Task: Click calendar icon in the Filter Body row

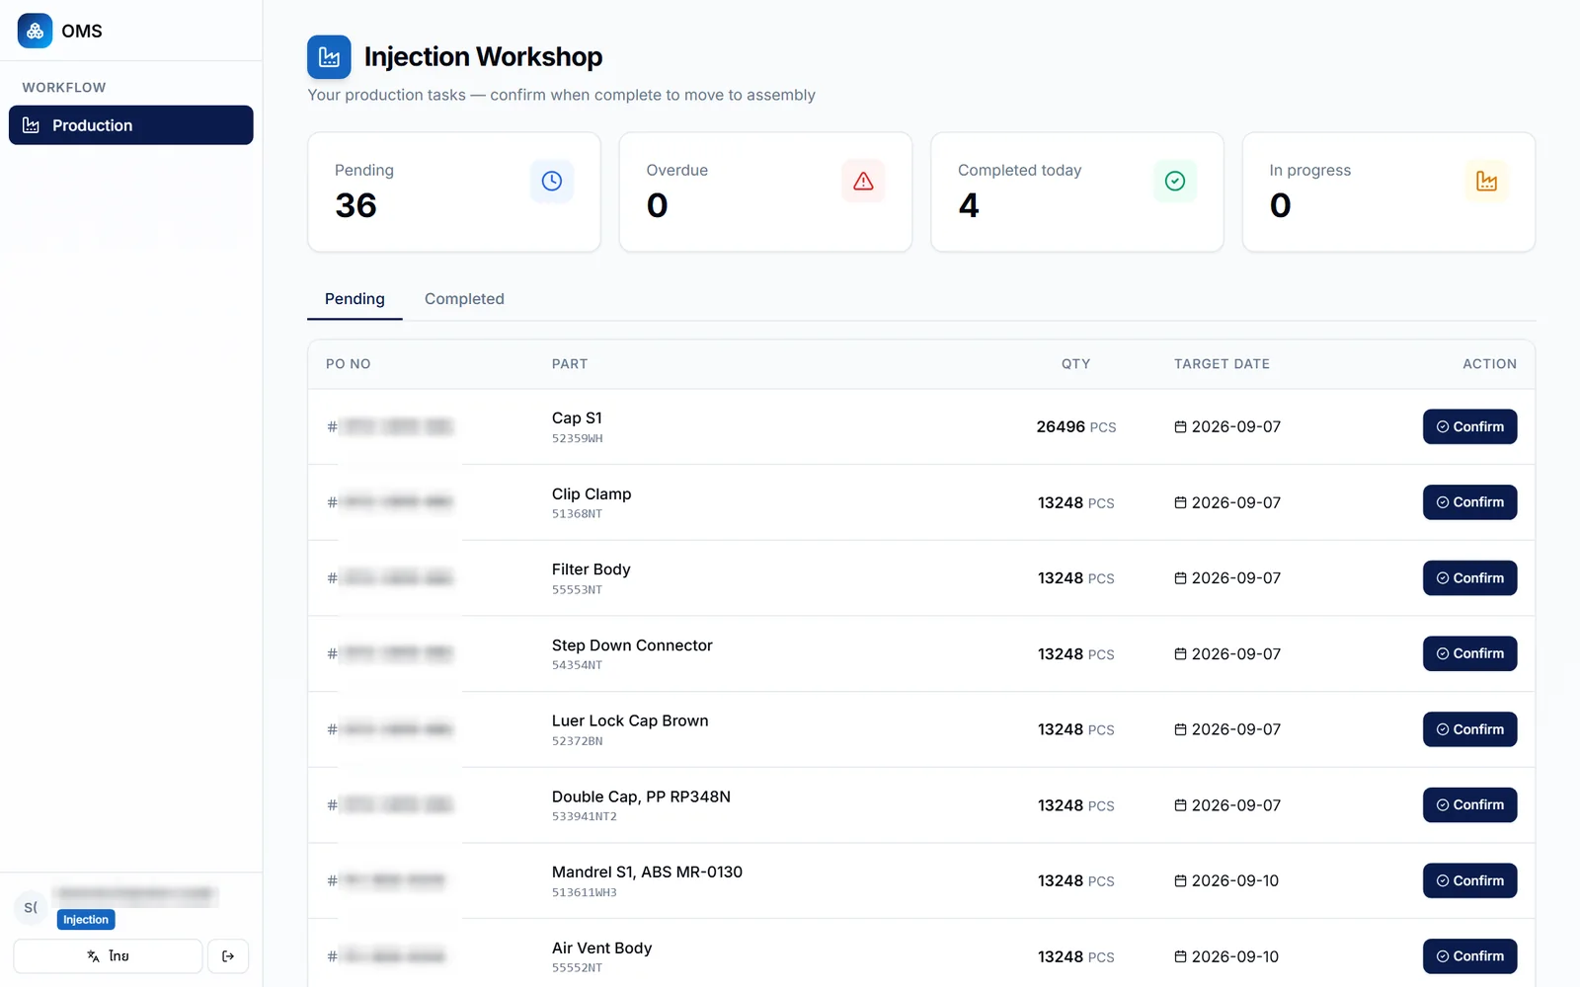Action: tap(1180, 578)
